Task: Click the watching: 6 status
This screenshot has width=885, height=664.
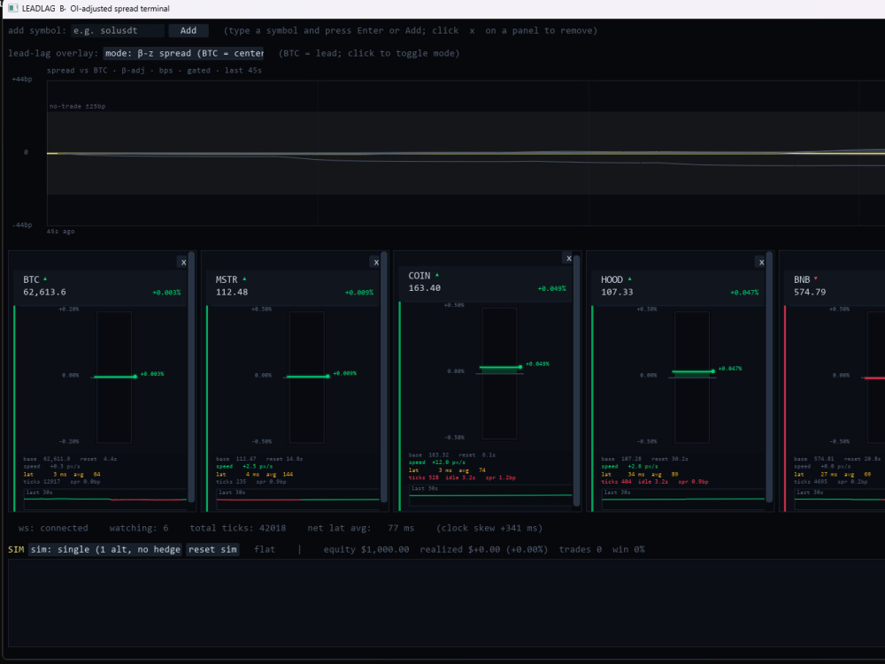Action: (139, 528)
